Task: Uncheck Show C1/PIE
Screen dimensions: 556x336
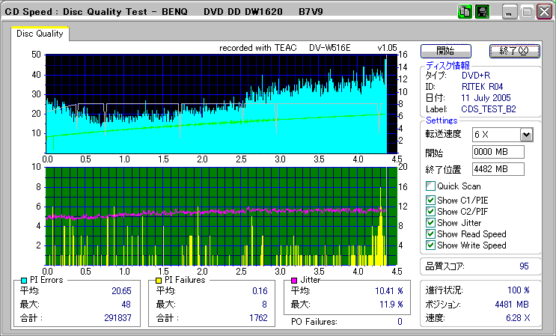Action: point(430,200)
